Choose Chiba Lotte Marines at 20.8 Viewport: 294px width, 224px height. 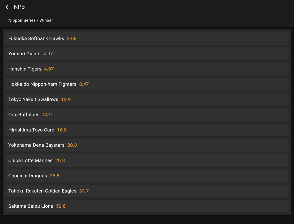(147, 160)
